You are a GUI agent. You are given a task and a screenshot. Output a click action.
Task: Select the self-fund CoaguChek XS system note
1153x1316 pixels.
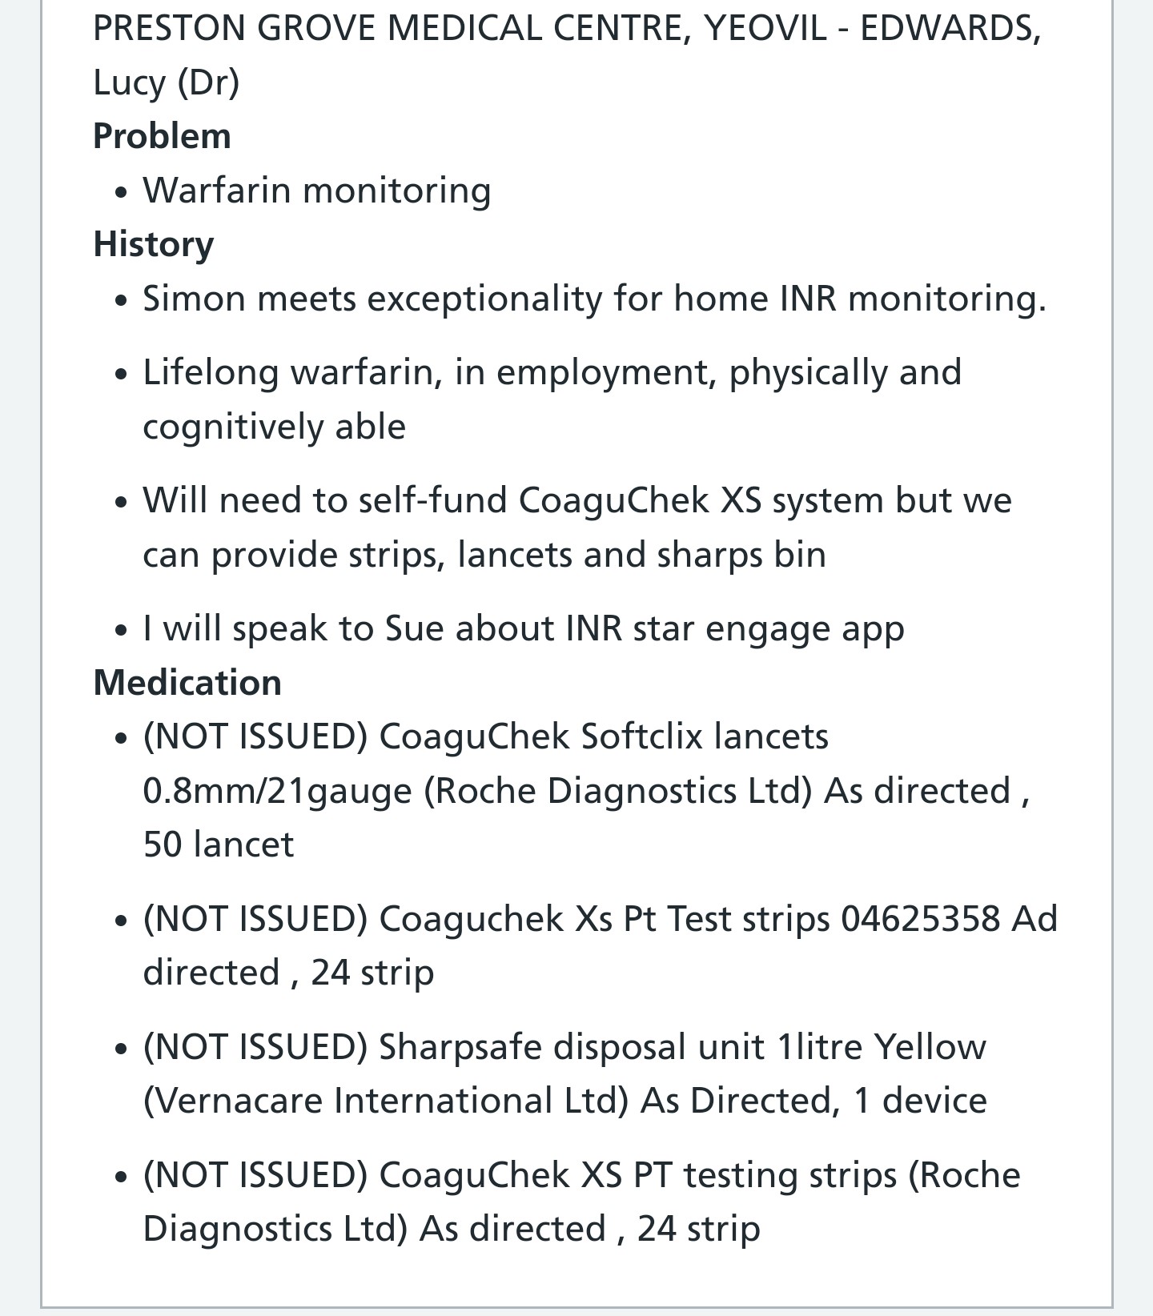577,527
